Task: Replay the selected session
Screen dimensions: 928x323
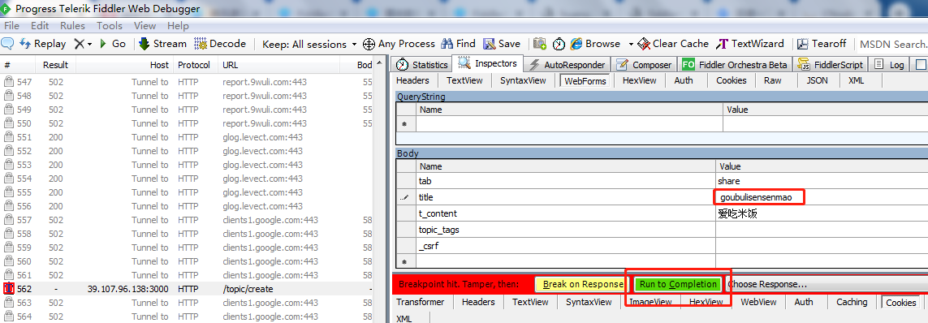Action: 42,44
